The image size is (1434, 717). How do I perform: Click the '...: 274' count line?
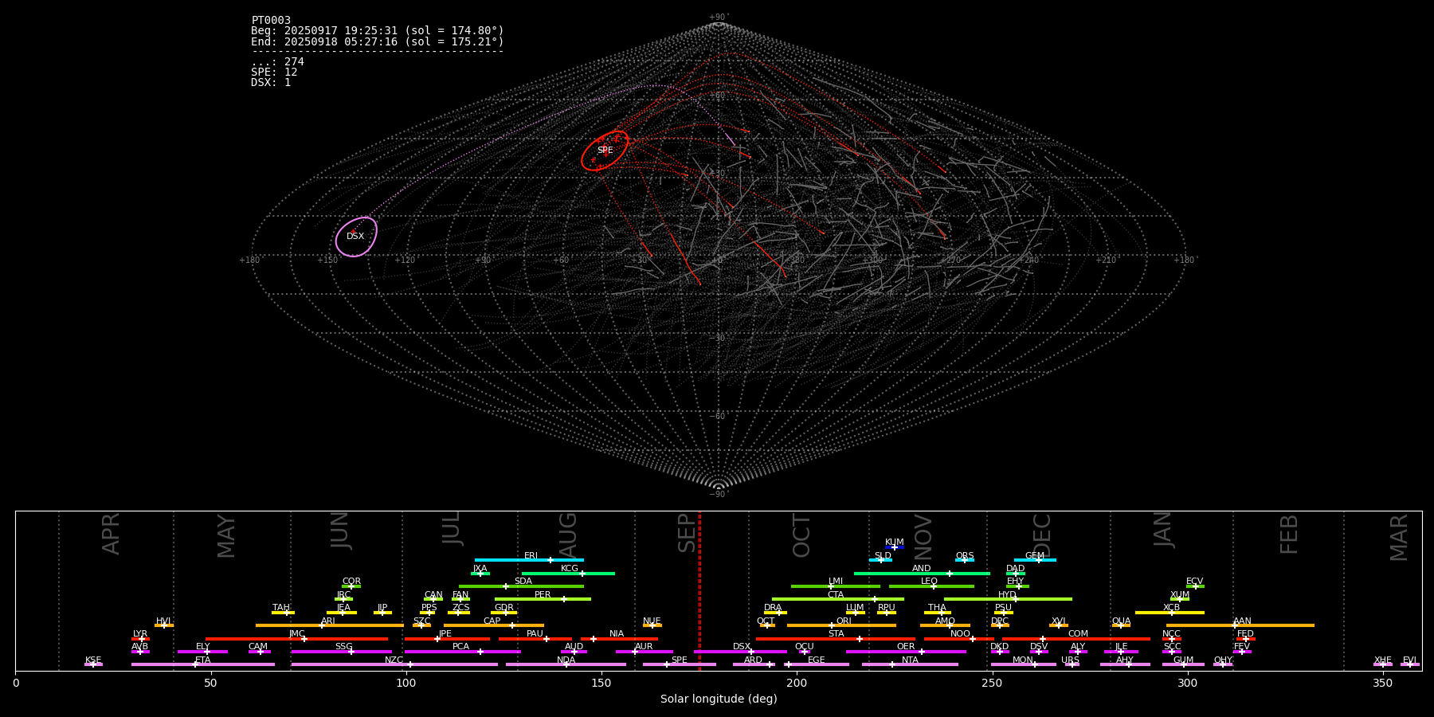tap(277, 62)
